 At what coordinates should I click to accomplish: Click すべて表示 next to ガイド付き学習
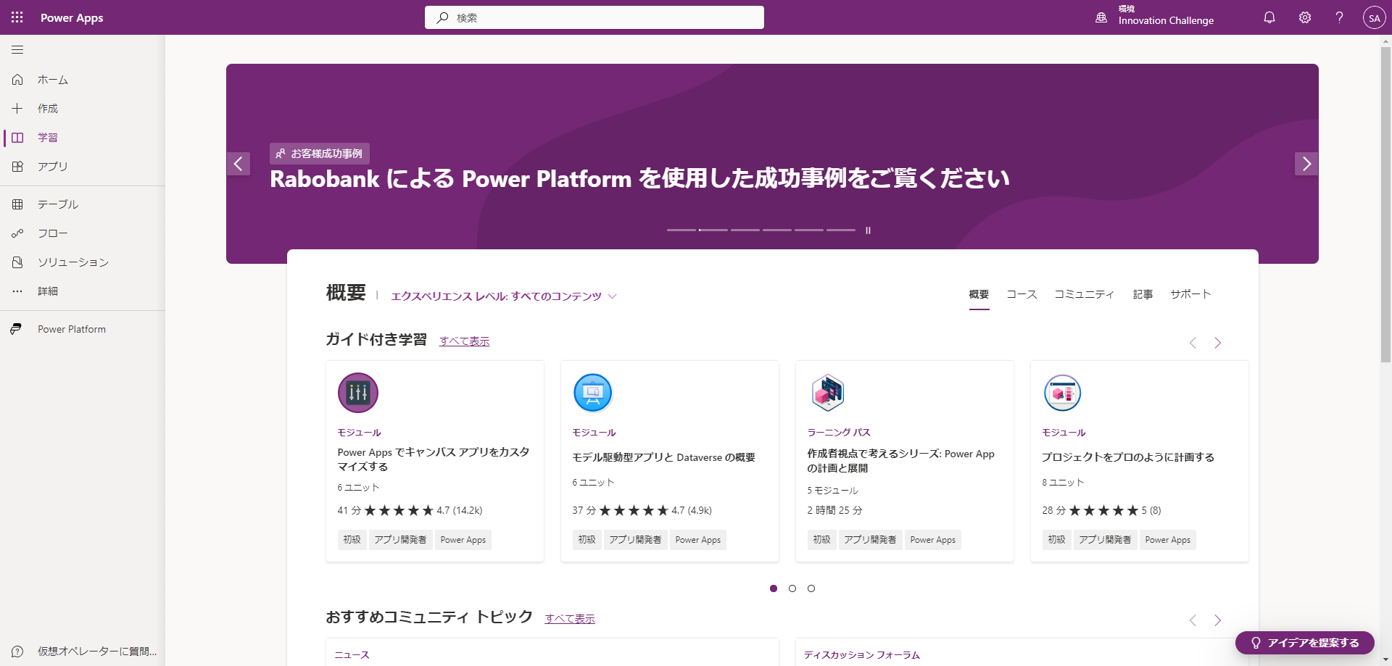click(465, 341)
